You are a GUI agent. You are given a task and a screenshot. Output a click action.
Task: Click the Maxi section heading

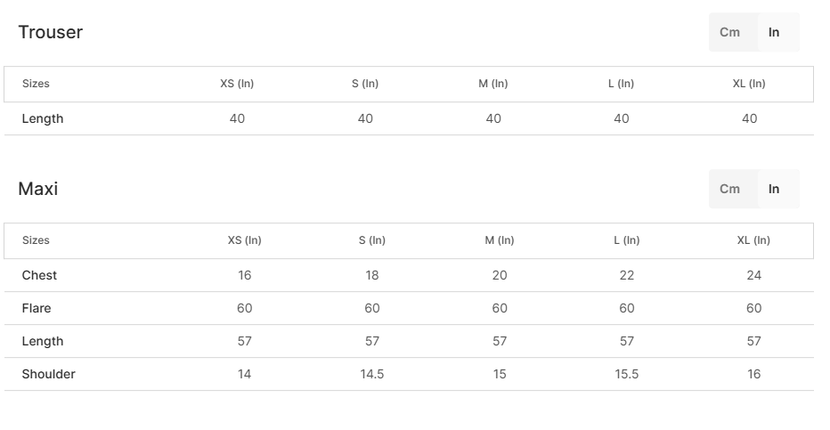click(x=37, y=189)
